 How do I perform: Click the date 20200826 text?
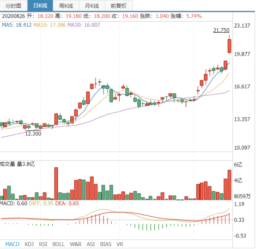(13, 16)
